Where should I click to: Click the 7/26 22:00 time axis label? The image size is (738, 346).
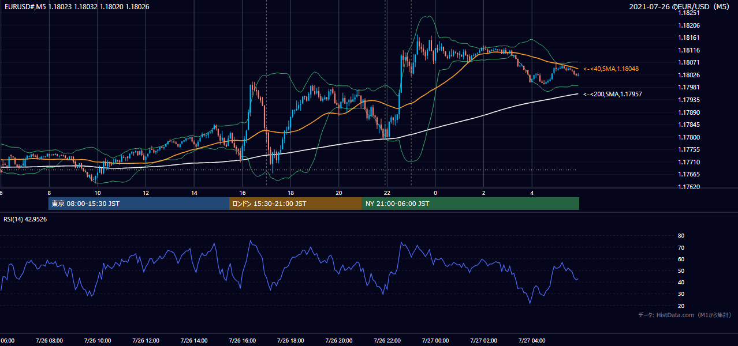[x=387, y=340]
